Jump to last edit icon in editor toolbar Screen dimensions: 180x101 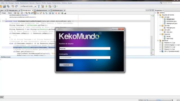click(15, 13)
